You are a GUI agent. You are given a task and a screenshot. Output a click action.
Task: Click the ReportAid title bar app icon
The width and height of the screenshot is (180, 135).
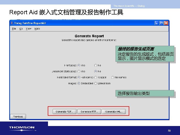tap(12, 23)
